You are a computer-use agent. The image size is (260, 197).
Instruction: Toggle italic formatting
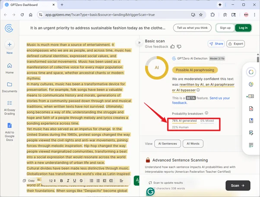click(x=68, y=181)
